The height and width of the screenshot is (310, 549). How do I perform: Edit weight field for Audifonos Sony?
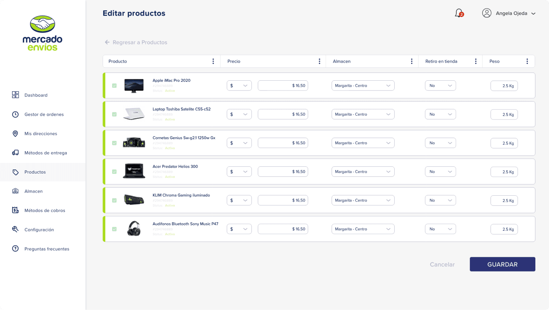pos(504,229)
